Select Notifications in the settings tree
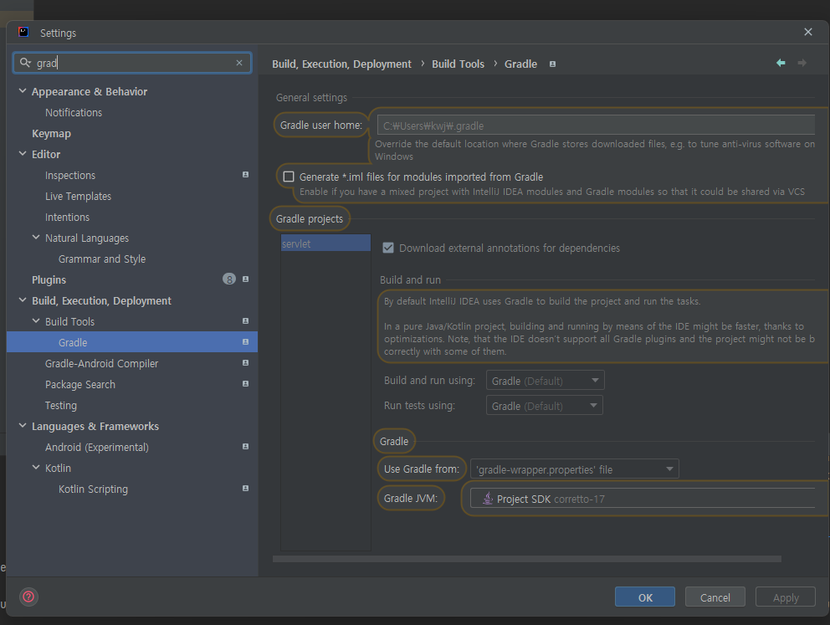The image size is (830, 625). point(74,112)
